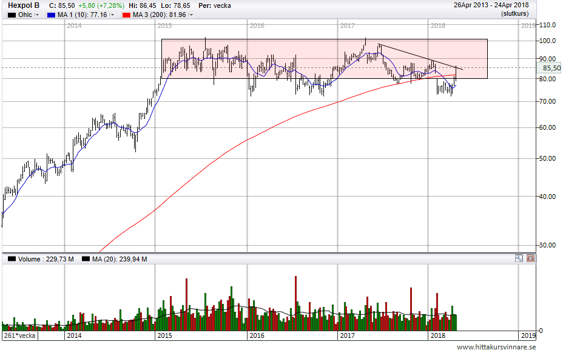Image resolution: width=563 pixels, height=350 pixels.
Task: Click the closing price C: 85,50
Action: tap(62, 5)
